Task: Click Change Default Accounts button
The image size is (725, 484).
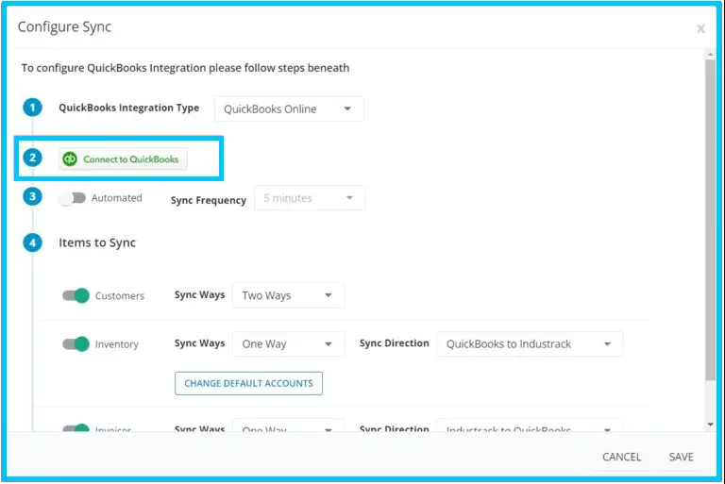Action: (249, 383)
